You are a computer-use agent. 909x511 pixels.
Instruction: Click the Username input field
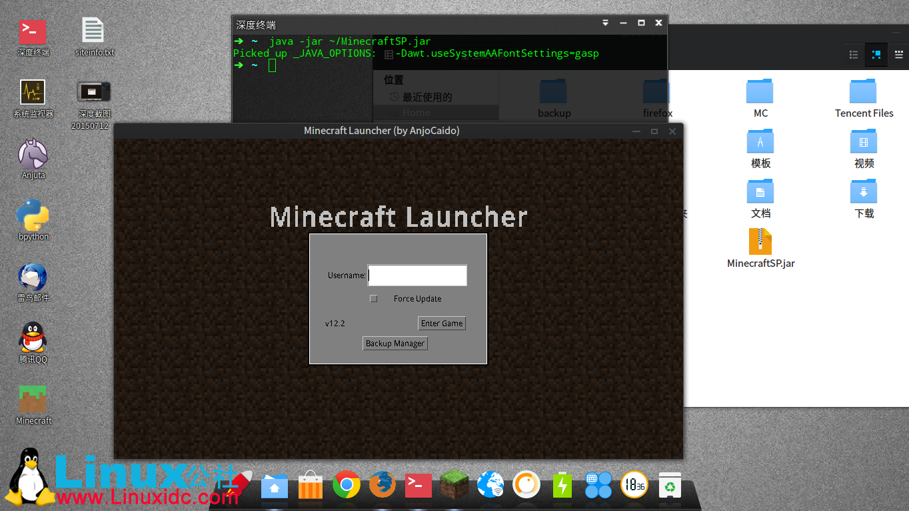click(417, 276)
